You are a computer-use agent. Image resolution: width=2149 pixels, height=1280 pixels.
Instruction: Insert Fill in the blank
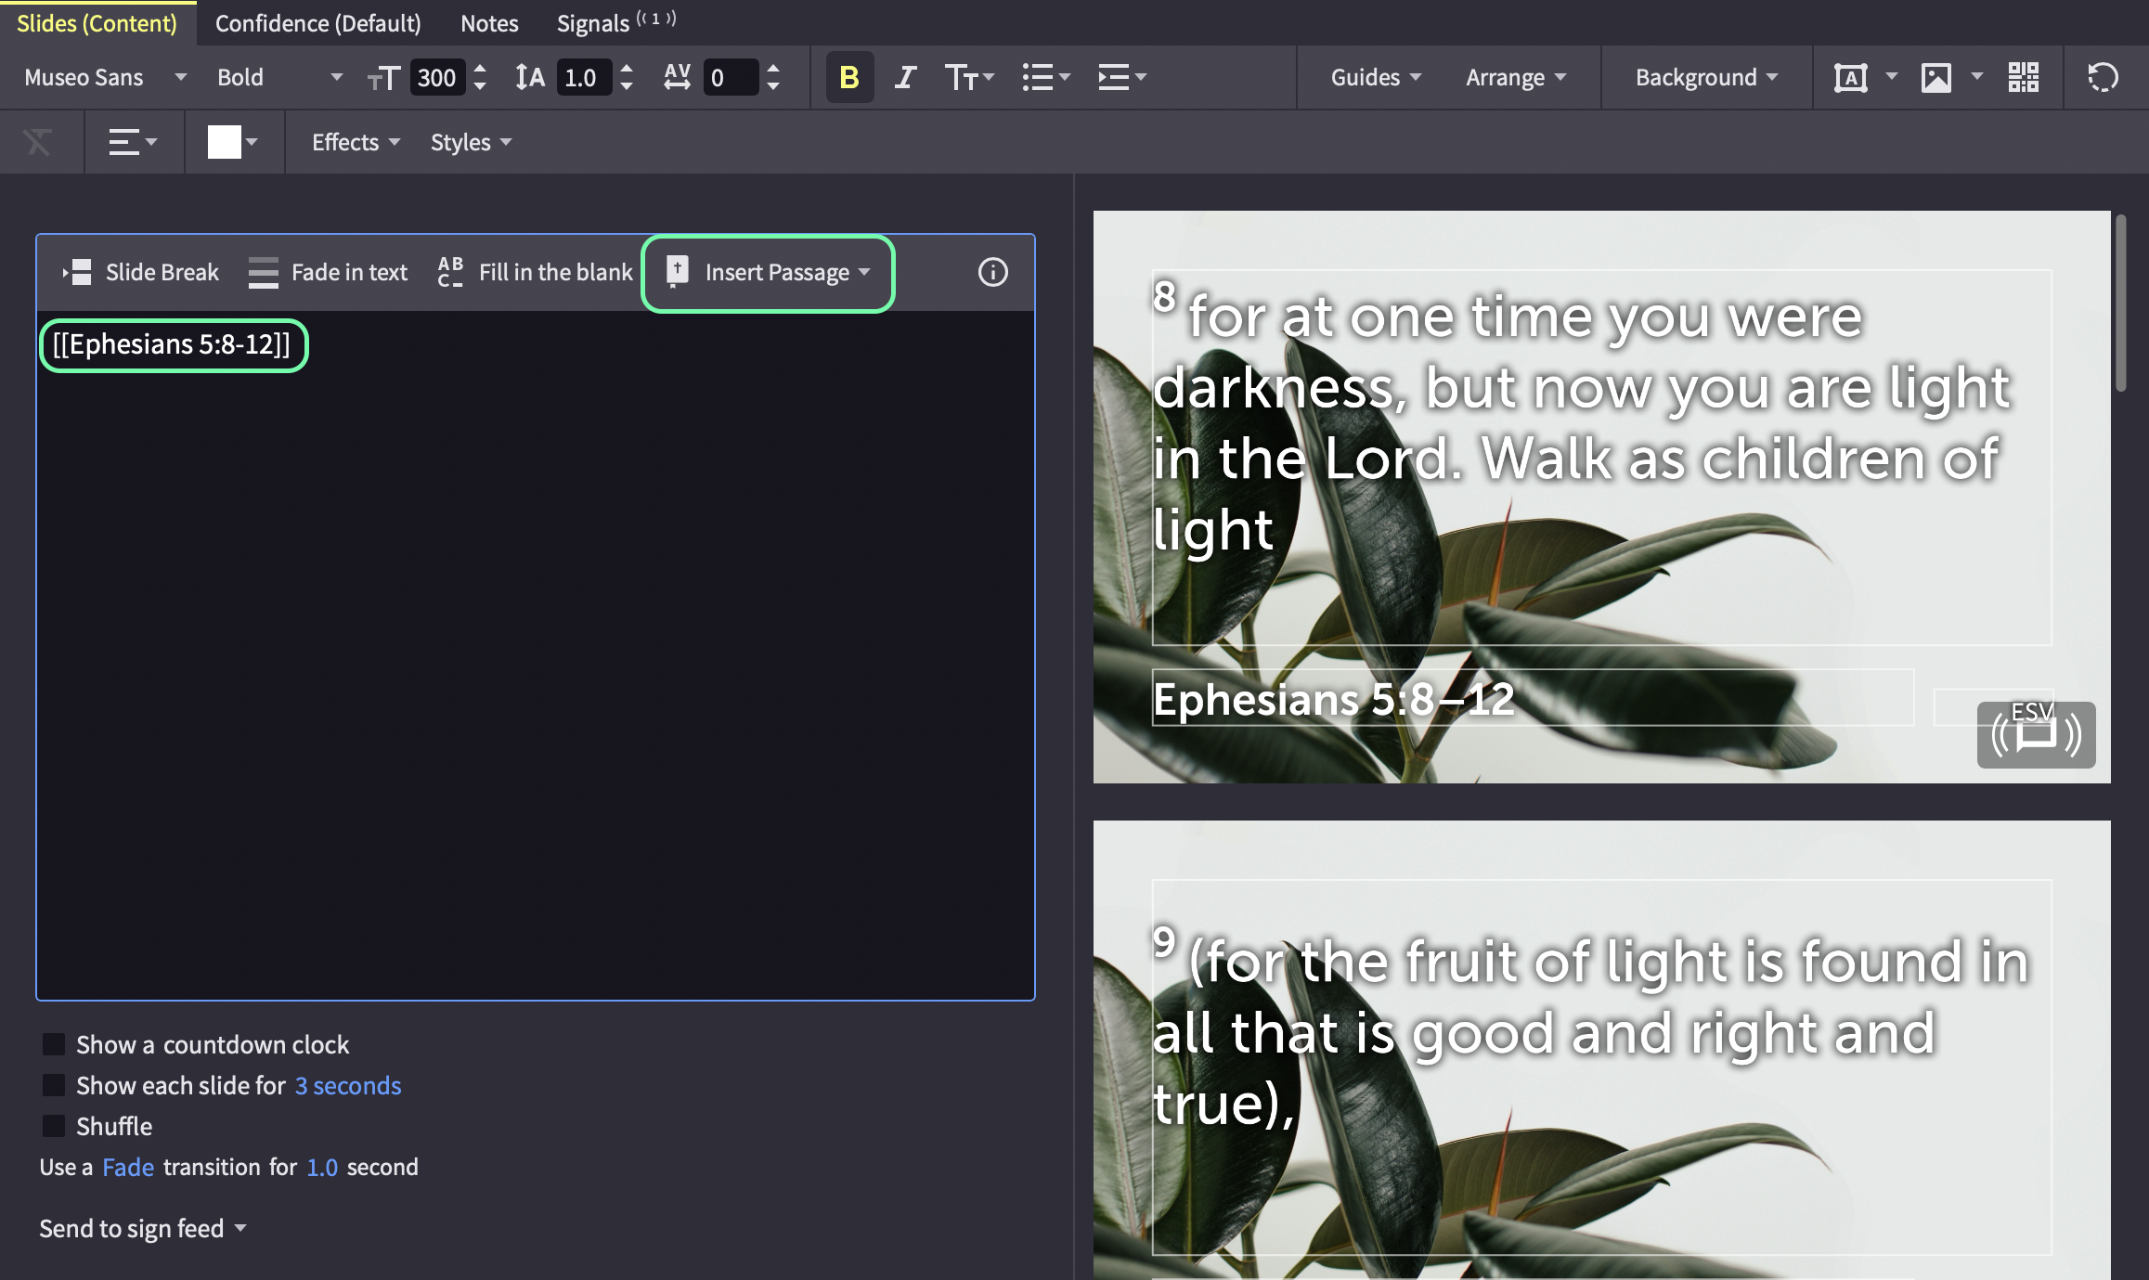(x=535, y=272)
